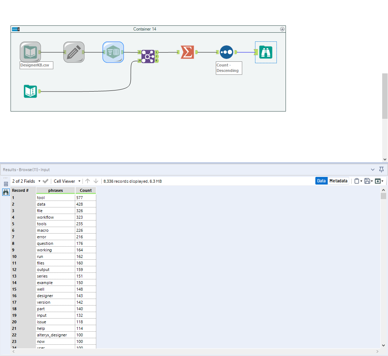Switch to the Metadata view

(338, 181)
